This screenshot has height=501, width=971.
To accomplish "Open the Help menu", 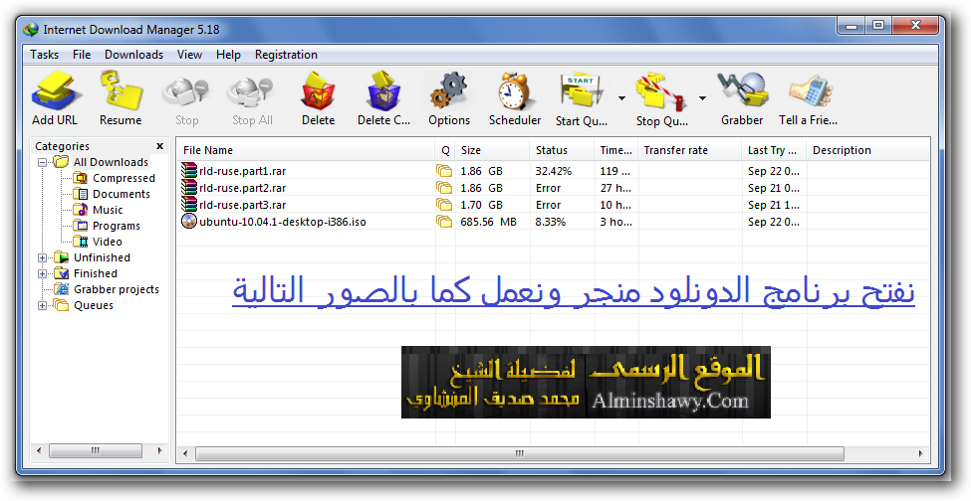I will (x=228, y=55).
